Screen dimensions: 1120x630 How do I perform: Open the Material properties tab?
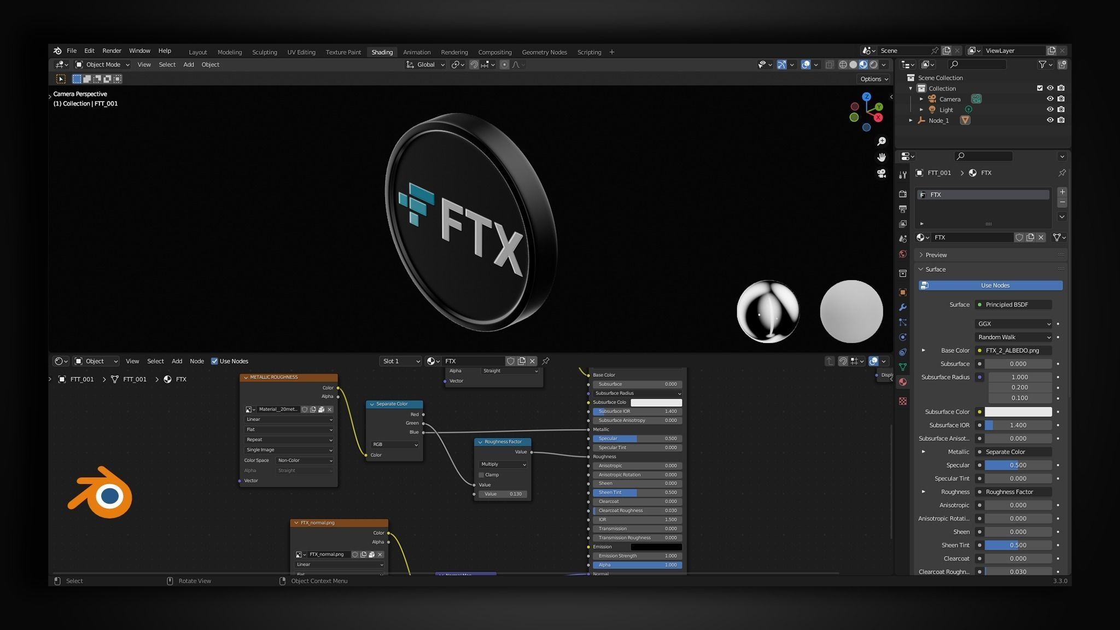903,382
